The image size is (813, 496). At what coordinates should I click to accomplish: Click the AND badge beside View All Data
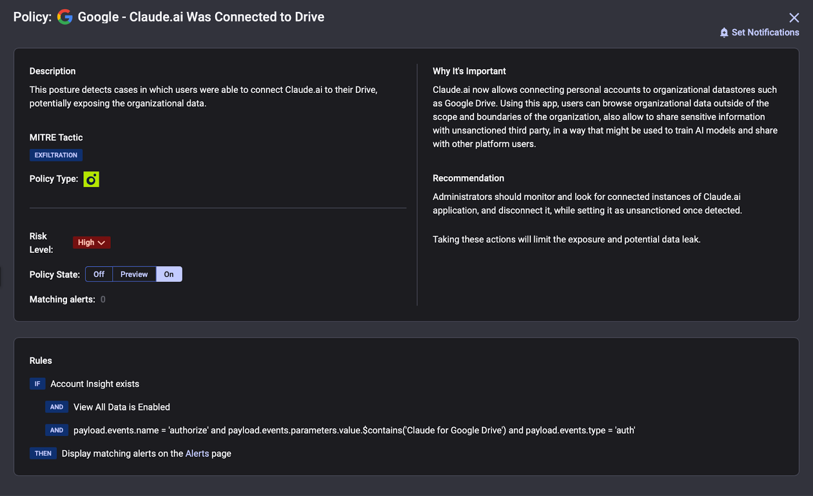(56, 407)
